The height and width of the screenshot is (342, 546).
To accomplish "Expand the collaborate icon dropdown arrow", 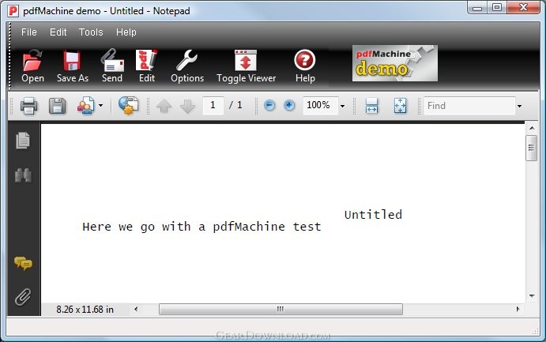I will [x=100, y=105].
